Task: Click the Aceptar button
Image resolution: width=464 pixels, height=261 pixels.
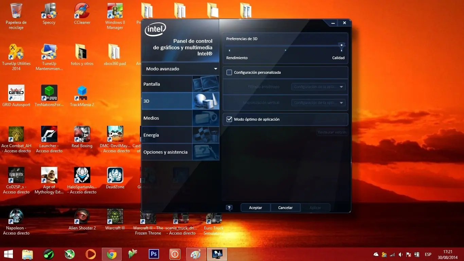Action: 255,208
